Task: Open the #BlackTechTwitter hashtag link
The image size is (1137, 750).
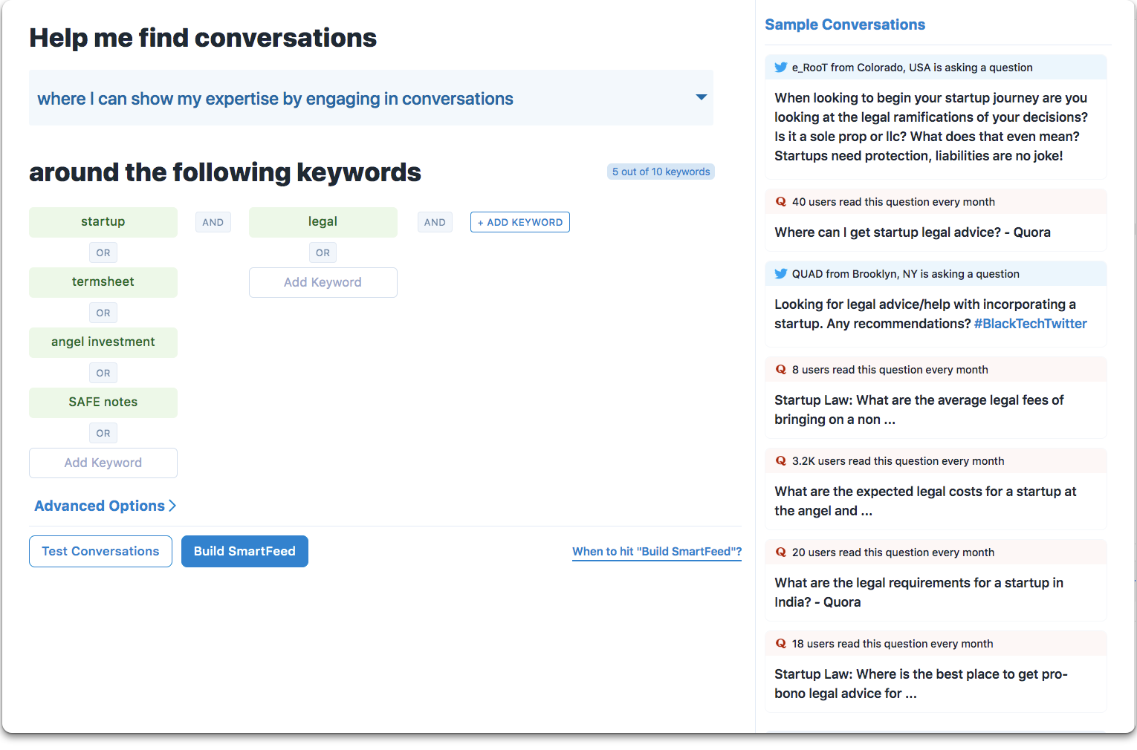Action: (1030, 324)
